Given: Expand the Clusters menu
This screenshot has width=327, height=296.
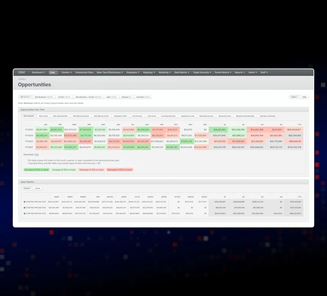Looking at the screenshot, I should [x=67, y=73].
